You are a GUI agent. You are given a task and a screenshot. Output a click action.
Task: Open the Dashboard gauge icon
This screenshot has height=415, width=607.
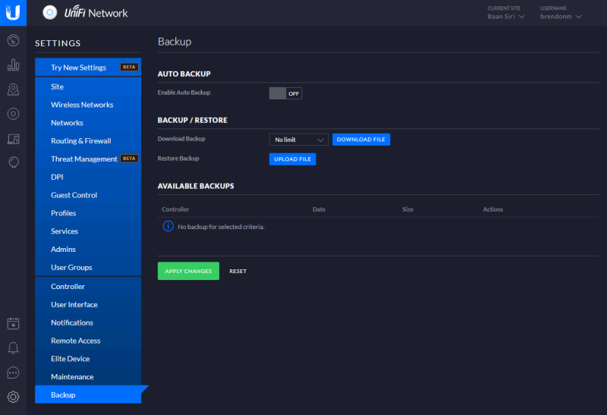[13, 40]
